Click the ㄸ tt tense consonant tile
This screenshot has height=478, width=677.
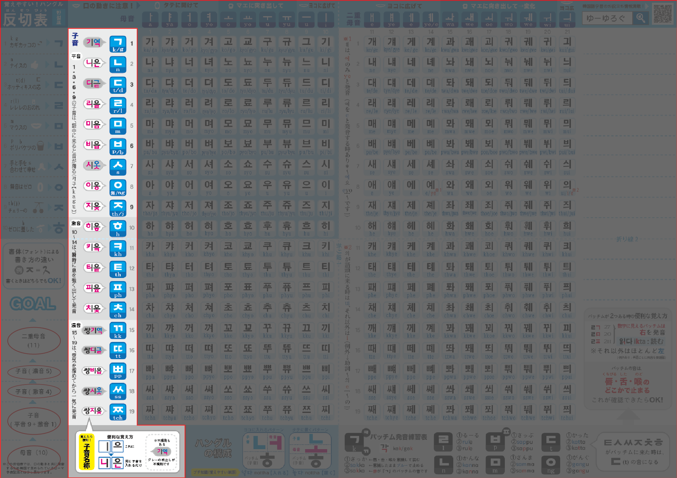(118, 351)
